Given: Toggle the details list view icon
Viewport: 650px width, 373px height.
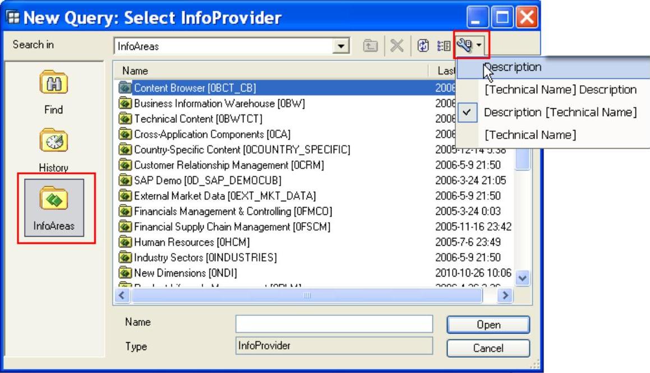Looking at the screenshot, I should (444, 45).
